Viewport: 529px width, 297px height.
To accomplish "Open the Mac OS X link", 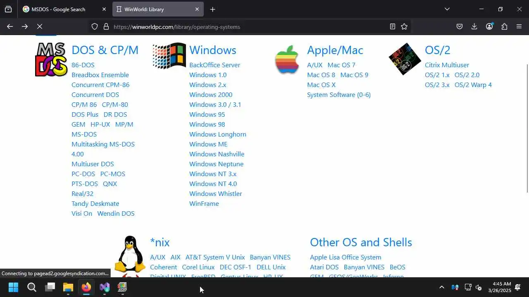I will [x=321, y=85].
